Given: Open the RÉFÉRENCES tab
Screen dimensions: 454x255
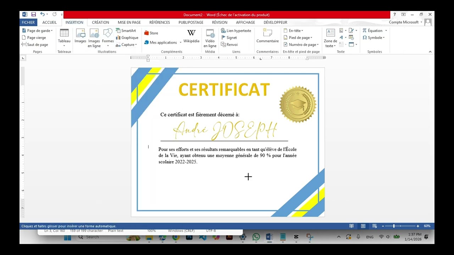Looking at the screenshot, I should click(x=160, y=22).
